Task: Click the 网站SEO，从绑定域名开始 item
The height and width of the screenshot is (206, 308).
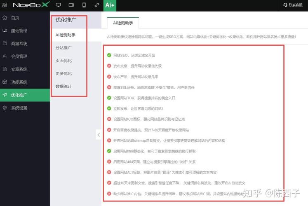Action: 134,55
